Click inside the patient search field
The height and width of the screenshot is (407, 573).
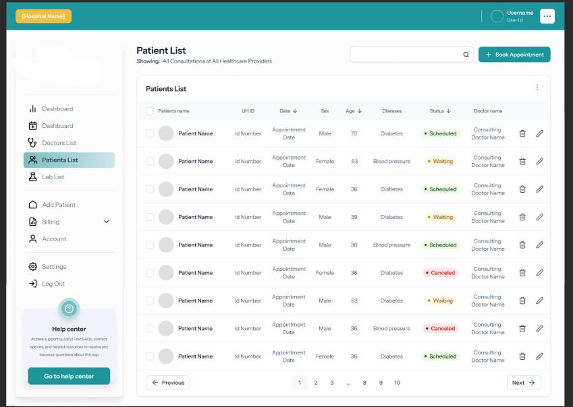405,55
